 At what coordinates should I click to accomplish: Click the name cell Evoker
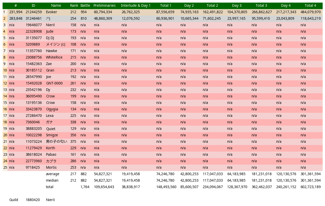click(51, 12)
